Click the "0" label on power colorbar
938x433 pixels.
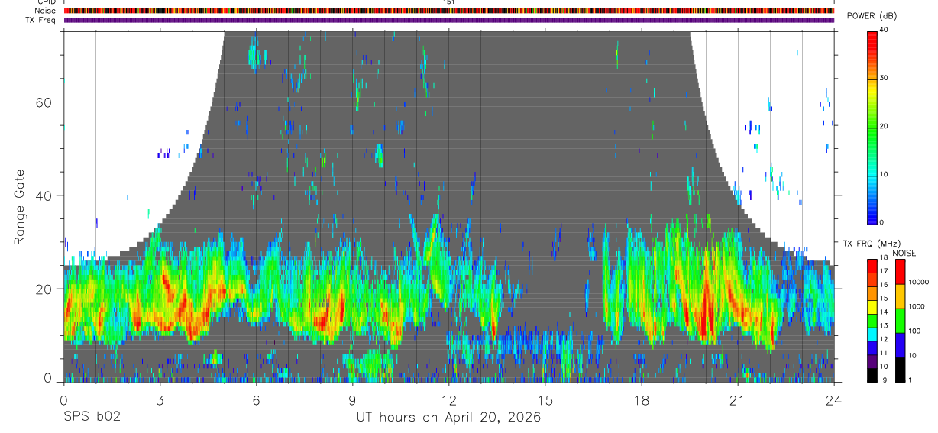pyautogui.click(x=882, y=222)
